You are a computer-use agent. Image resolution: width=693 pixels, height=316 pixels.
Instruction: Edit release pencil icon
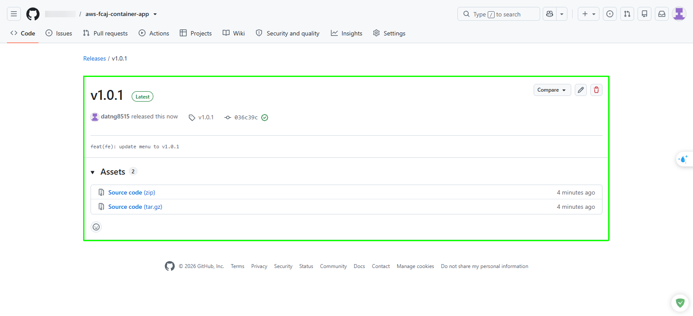pyautogui.click(x=581, y=90)
